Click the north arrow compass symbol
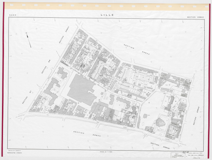This screenshot has height=160, width=212. point(29,40)
